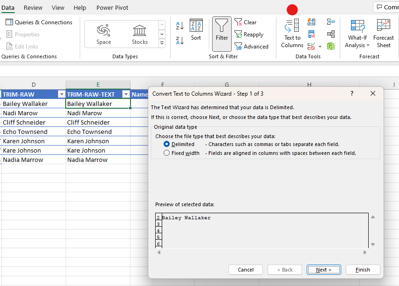Open the Help tab

(x=80, y=7)
